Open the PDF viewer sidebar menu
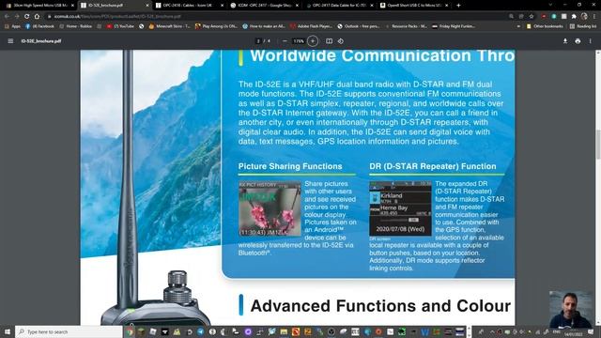The width and height of the screenshot is (601, 338). 10,41
